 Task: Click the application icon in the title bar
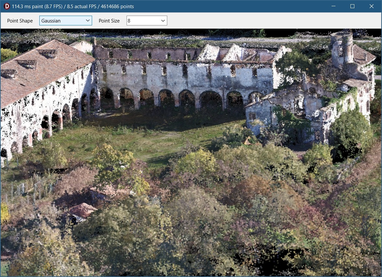point(7,6)
